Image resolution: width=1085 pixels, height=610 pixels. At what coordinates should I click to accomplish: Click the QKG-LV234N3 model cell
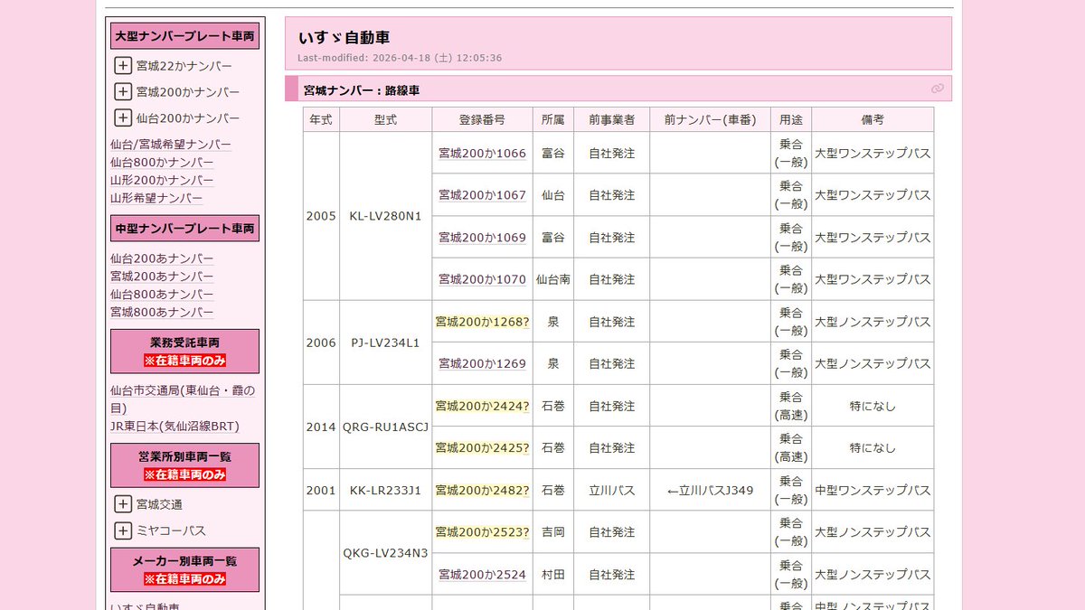pos(385,553)
